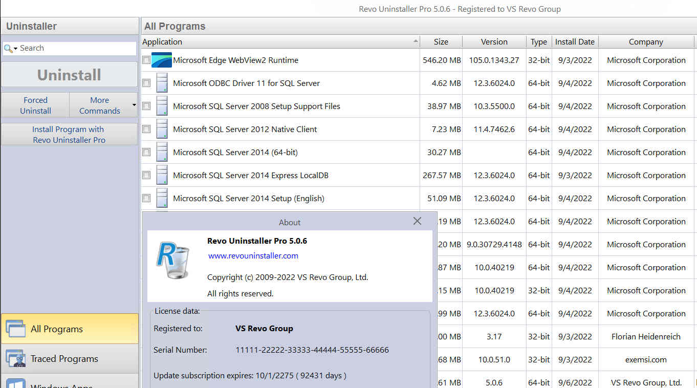Click the Forced Uninstall button
697x388 pixels.
click(x=35, y=105)
